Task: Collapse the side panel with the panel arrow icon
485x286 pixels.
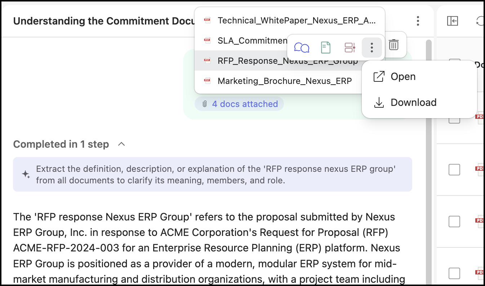Action: tap(452, 21)
